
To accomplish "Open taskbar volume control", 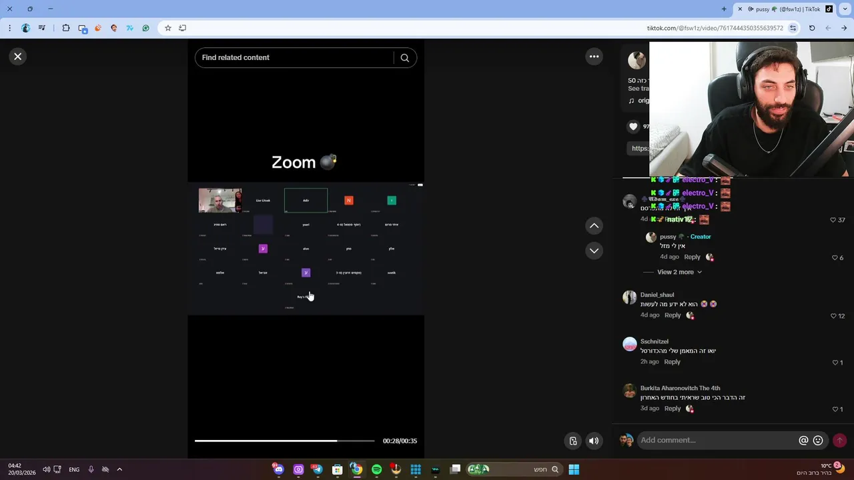I will 47,469.
